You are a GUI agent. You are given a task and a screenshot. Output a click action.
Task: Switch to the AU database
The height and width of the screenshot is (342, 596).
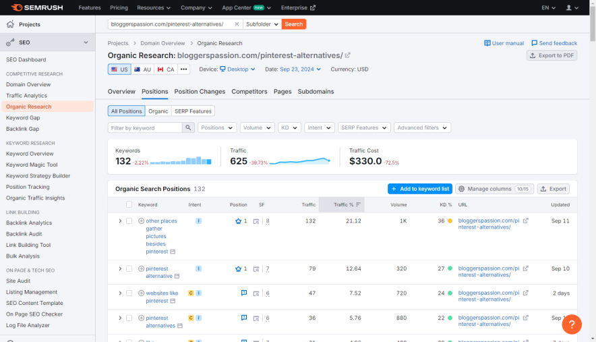[x=142, y=69]
